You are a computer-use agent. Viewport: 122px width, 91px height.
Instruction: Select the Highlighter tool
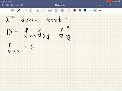(31, 10)
